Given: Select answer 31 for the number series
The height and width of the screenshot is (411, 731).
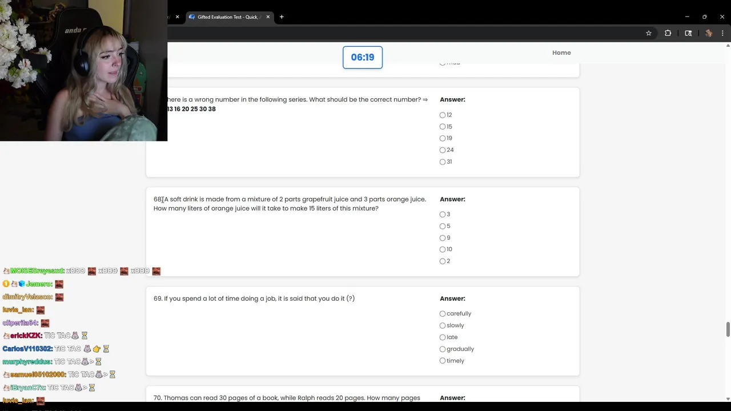Looking at the screenshot, I should (443, 162).
